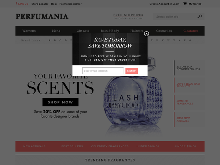Image resolution: width=220 pixels, height=165 pixels.
Task: Select the Love + Halo Hair Products tab
Action: pos(189,85)
